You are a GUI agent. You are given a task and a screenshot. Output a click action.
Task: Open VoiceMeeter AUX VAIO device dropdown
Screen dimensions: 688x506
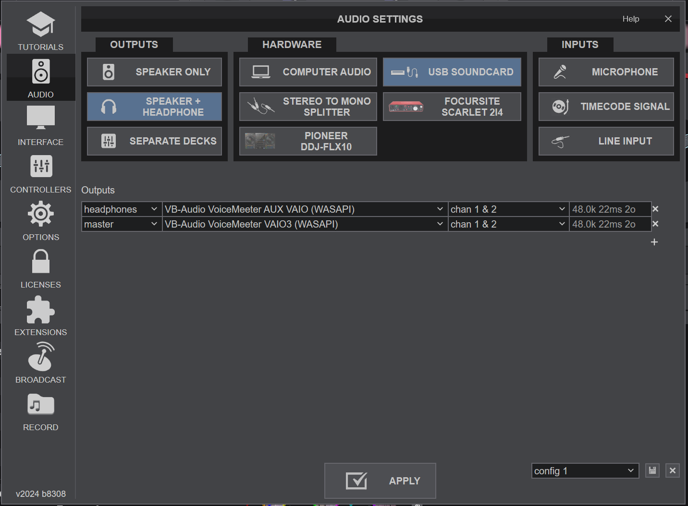point(305,209)
